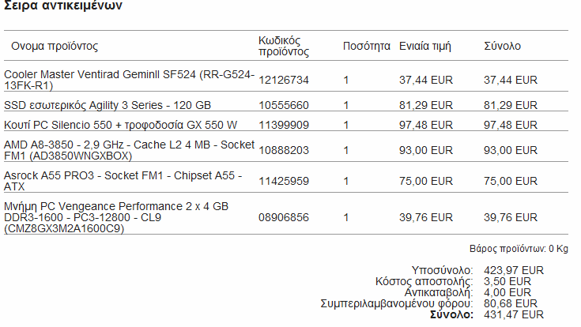This screenshot has height=327, width=581.
Task: Open the Silencio 550 PC case product
Action: pyautogui.click(x=120, y=125)
